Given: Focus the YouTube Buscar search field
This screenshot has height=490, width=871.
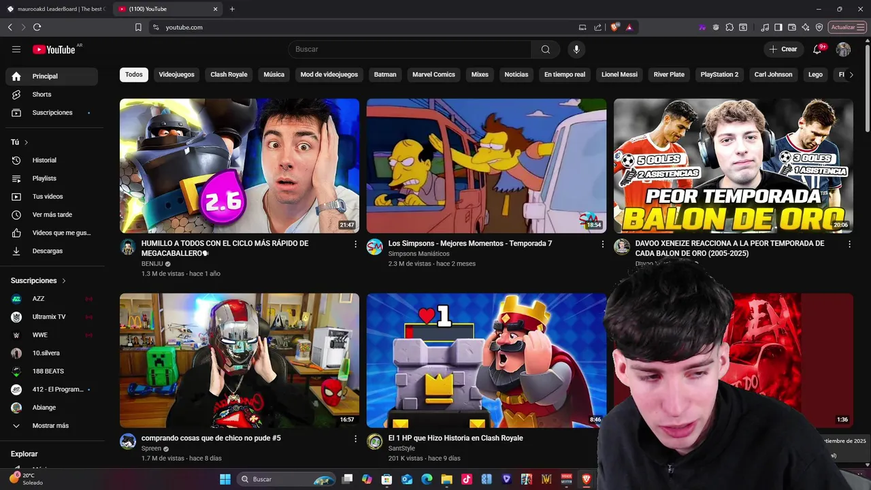Looking at the screenshot, I should [x=410, y=49].
